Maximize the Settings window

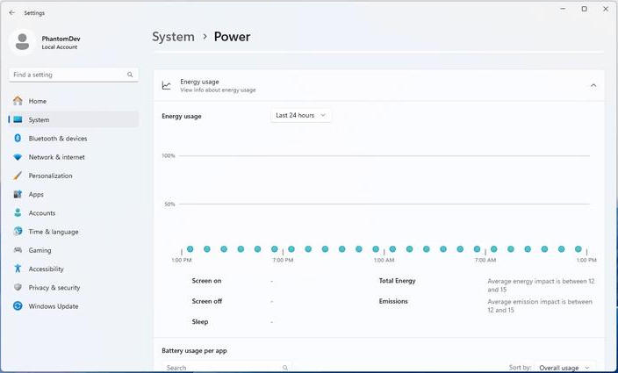tap(585, 9)
